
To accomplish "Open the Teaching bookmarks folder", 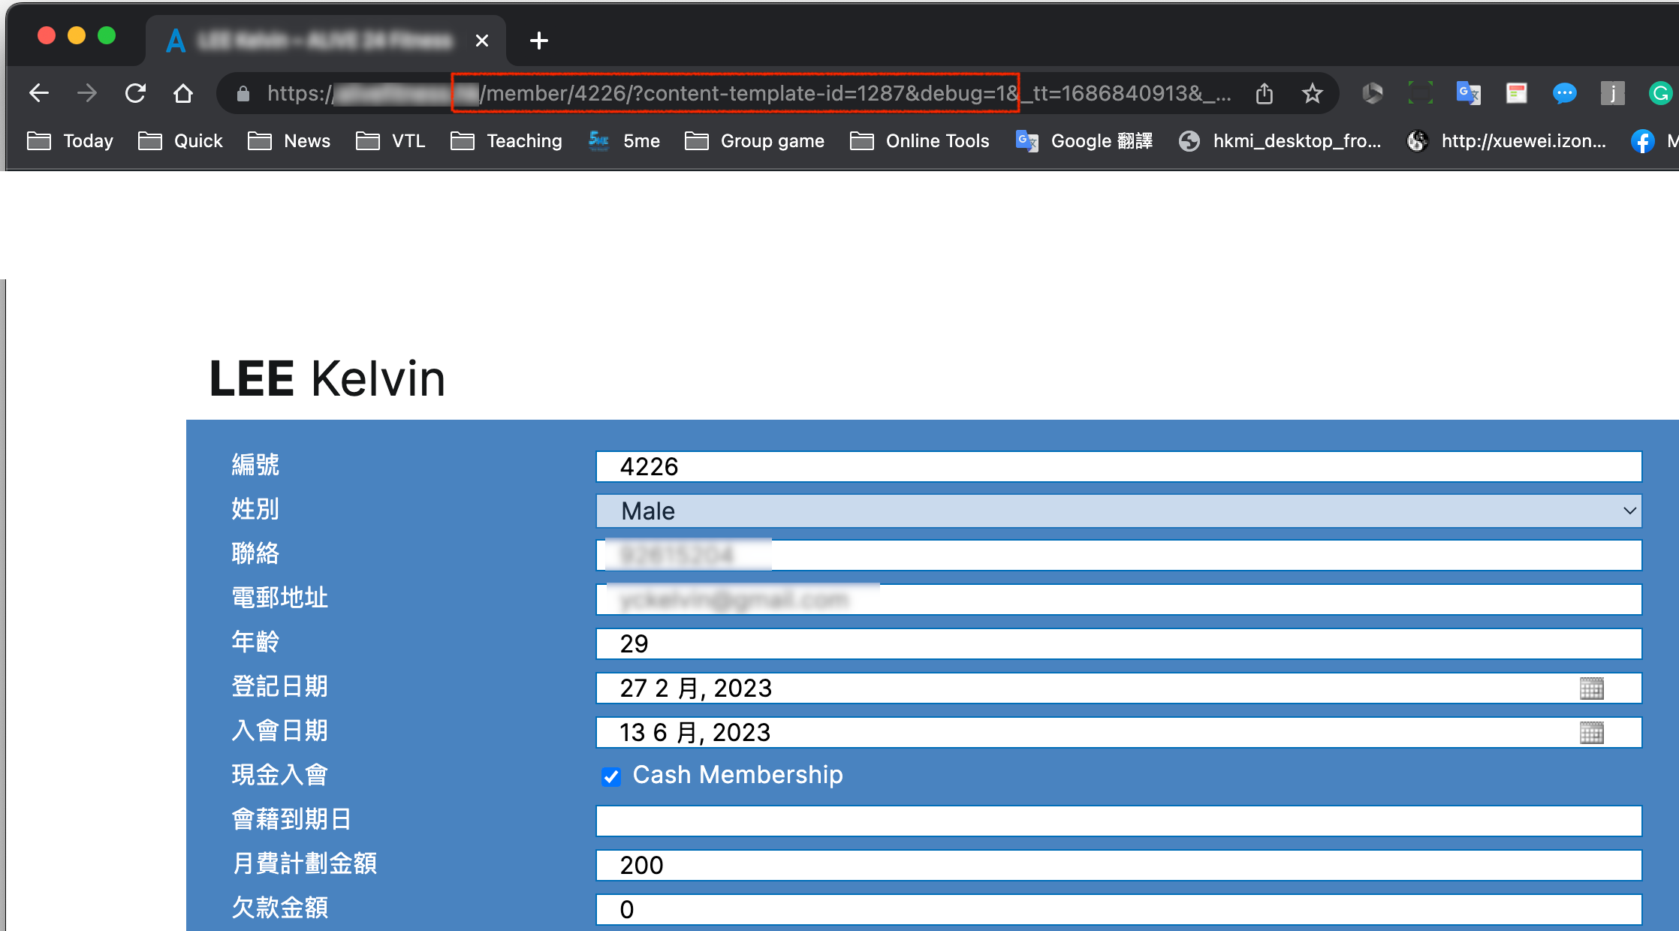I will 506,141.
